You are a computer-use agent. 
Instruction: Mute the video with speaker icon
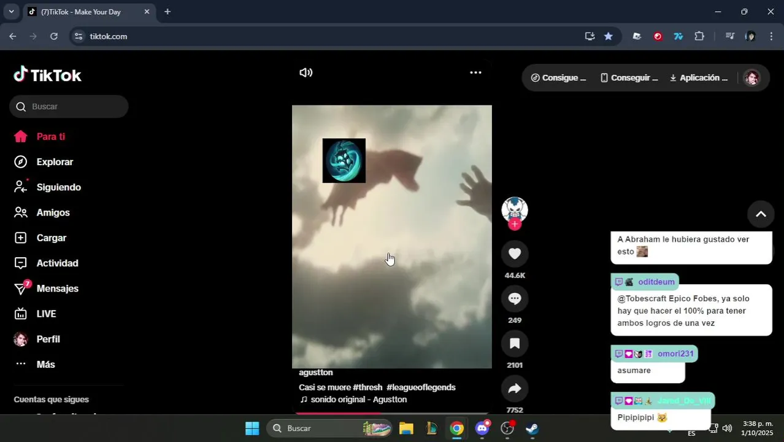306,72
